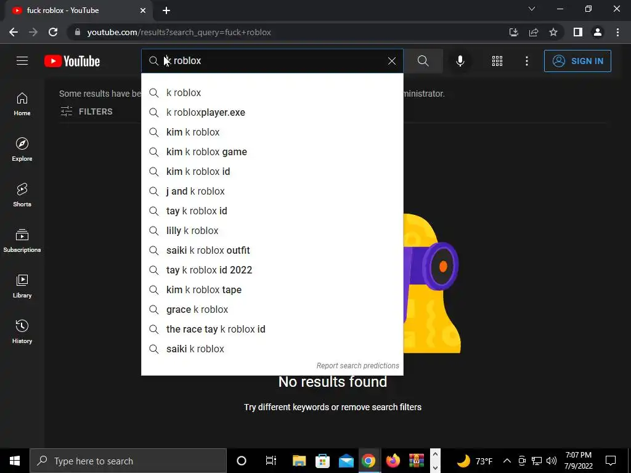The image size is (631, 473).
Task: Open the network tray icon
Action: tap(537, 461)
